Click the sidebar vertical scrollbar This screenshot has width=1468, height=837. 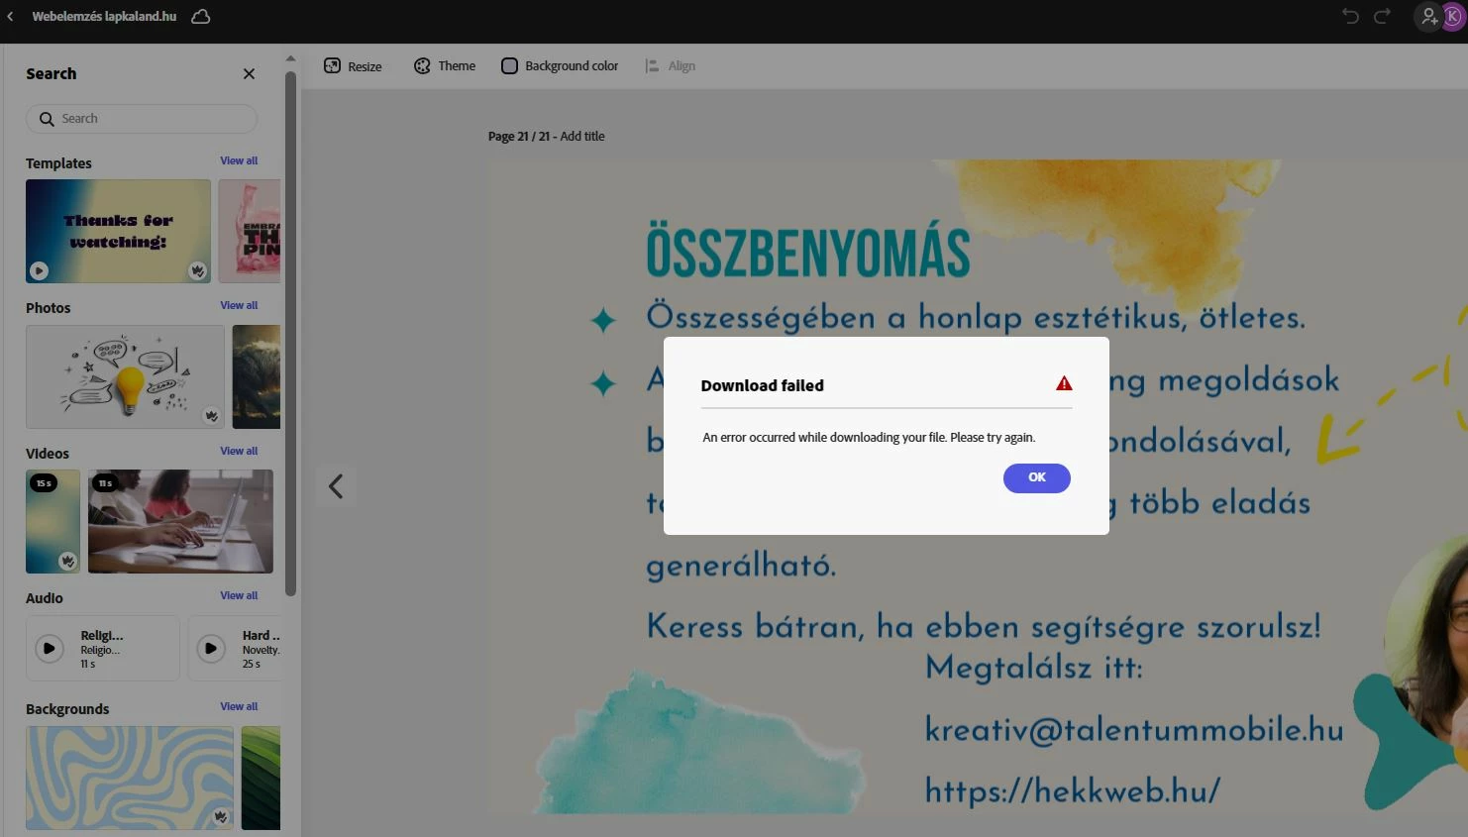(290, 333)
